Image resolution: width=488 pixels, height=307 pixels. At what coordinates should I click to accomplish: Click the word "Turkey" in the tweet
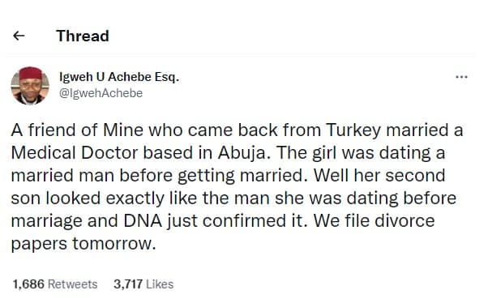(x=353, y=130)
